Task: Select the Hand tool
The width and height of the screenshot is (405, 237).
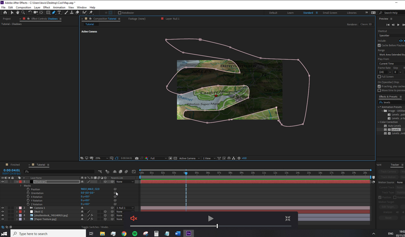Action: pyautogui.click(x=17, y=13)
